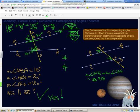
Task: Select the Text box tool
Action: click(x=37, y=15)
